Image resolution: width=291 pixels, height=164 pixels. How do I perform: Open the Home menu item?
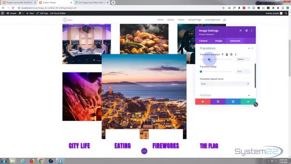tap(161, 20)
